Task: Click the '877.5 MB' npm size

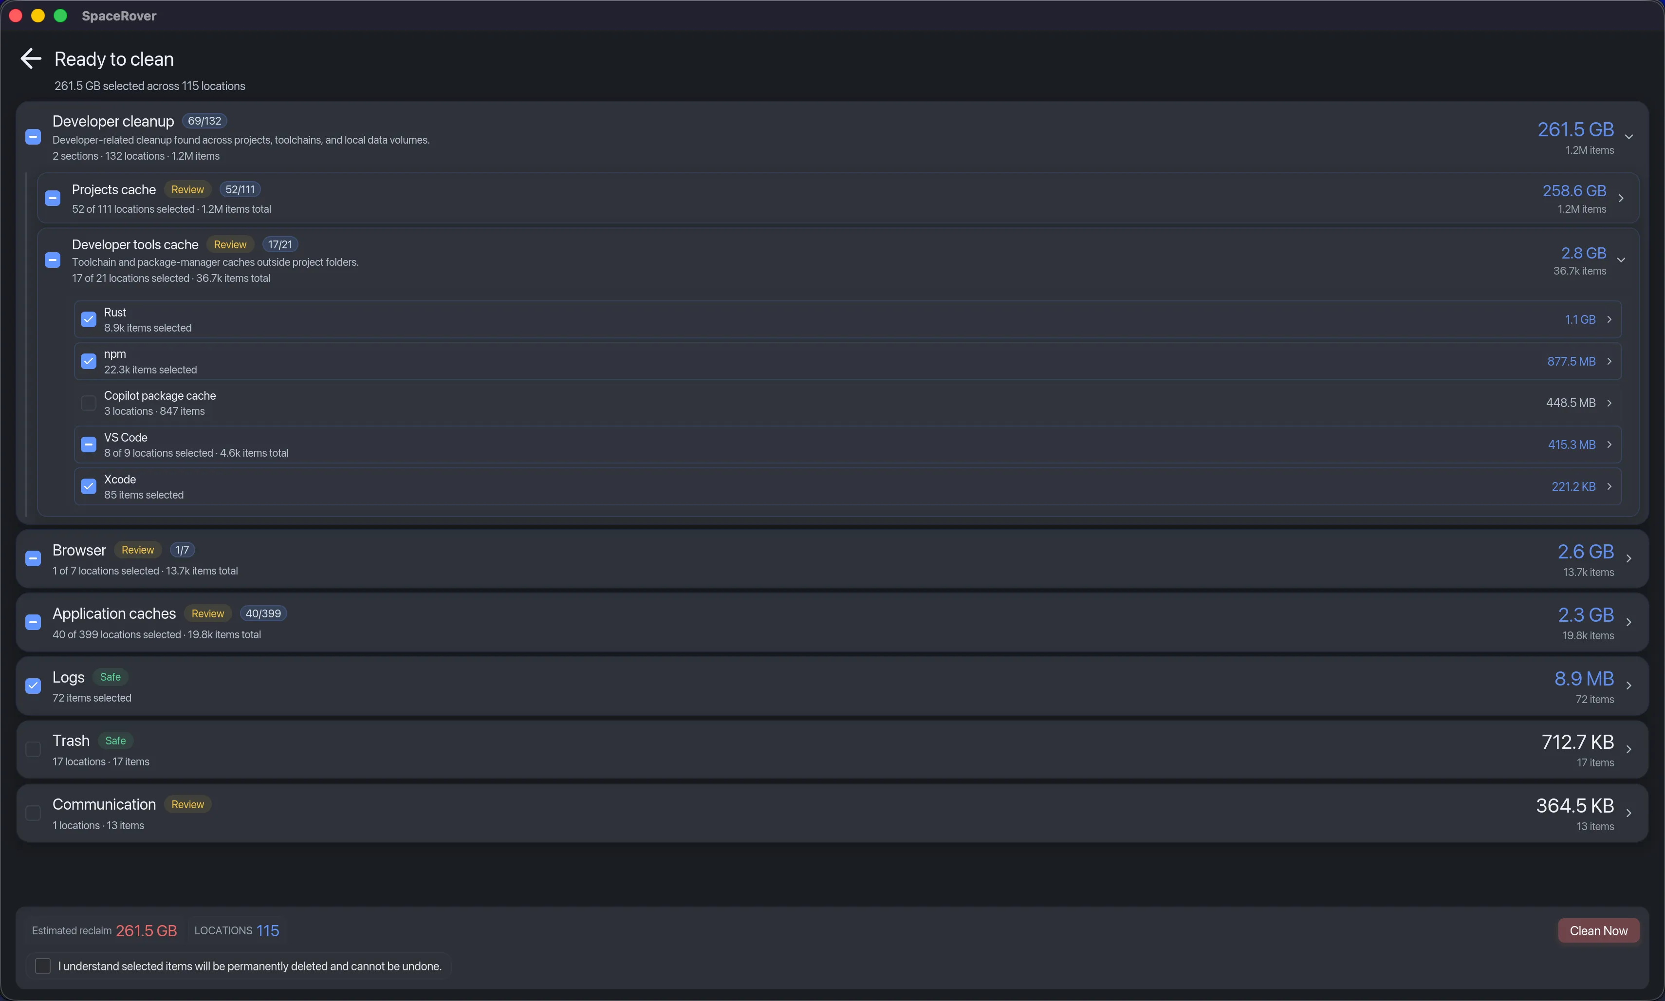Action: point(1571,362)
